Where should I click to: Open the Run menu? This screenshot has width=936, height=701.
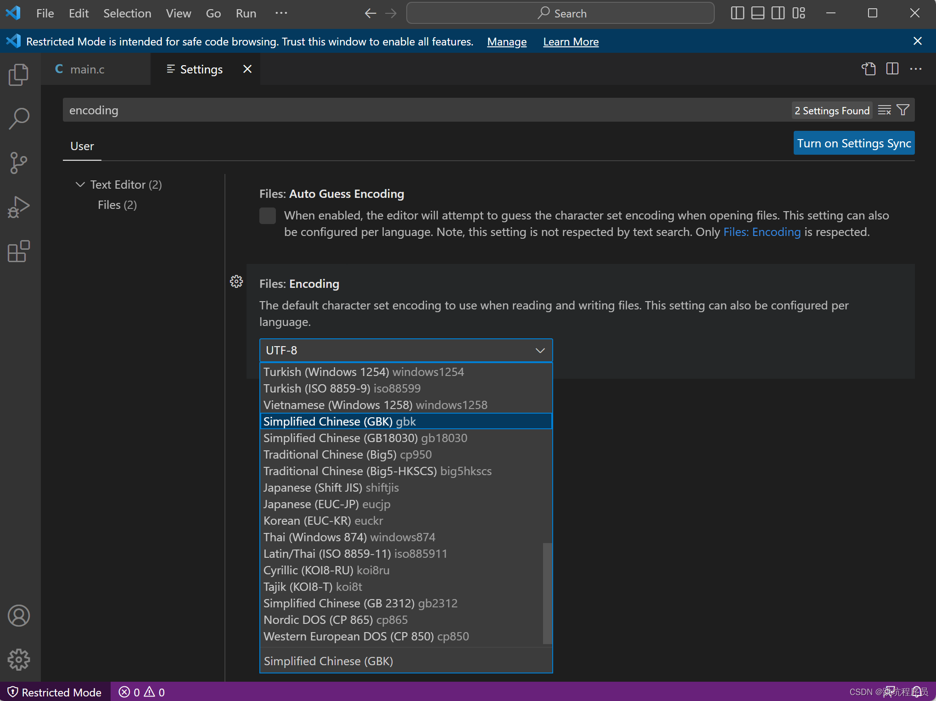[x=246, y=13]
